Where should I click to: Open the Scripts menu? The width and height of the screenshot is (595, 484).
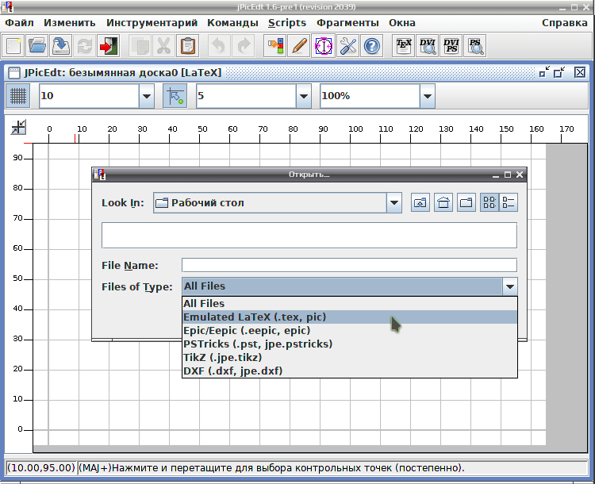[287, 23]
